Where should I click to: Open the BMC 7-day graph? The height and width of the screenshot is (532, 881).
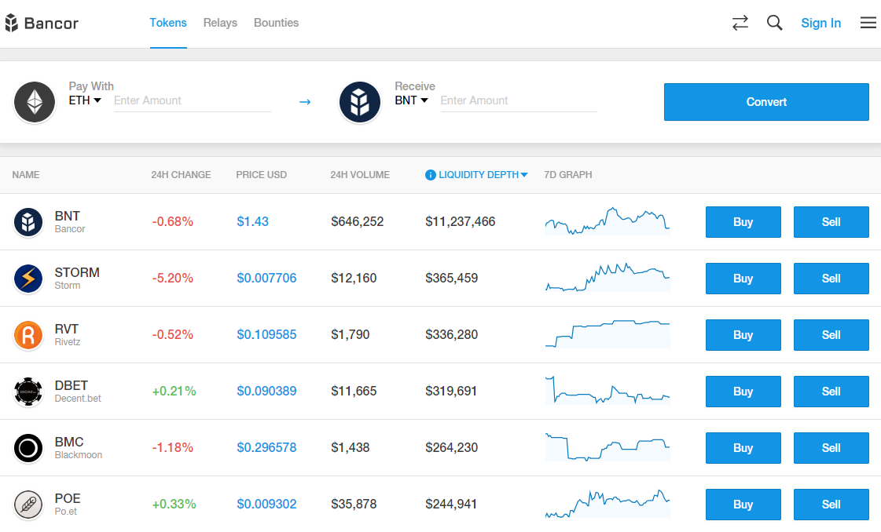[x=608, y=446]
